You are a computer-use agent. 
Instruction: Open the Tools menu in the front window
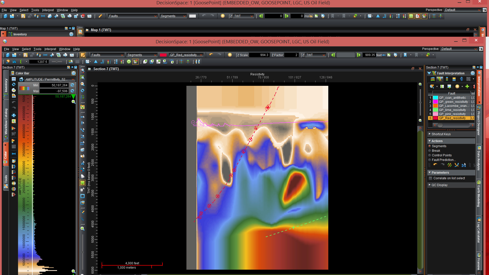(x=37, y=49)
